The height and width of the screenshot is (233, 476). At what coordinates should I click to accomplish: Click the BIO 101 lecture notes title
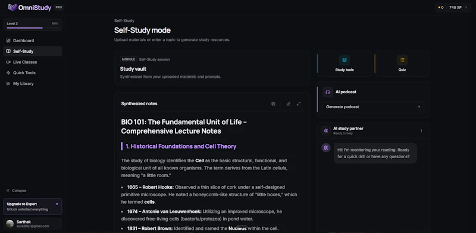[x=184, y=127]
